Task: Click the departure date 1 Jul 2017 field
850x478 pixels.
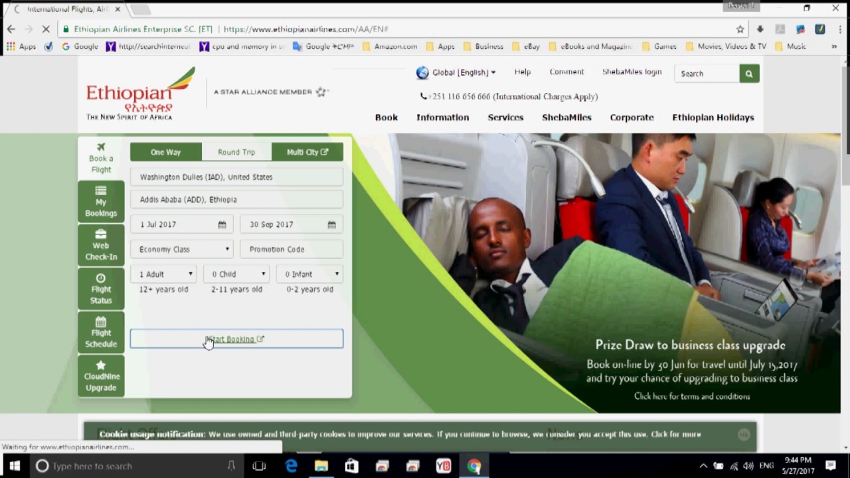Action: (x=181, y=225)
